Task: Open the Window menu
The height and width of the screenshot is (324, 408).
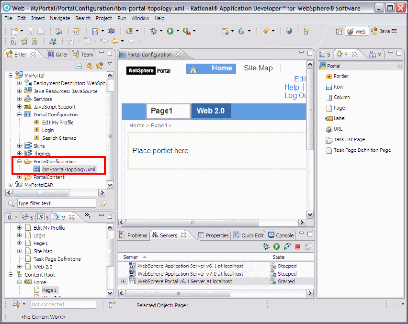Action: (140, 18)
